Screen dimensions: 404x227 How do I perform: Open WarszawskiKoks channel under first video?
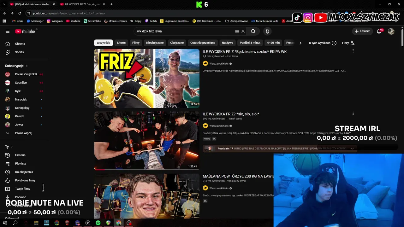[219, 64]
